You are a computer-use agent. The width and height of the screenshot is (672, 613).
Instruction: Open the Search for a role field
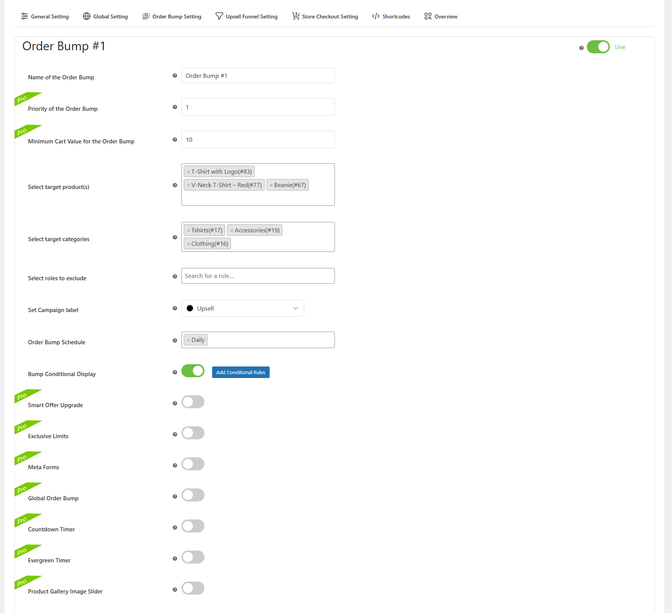coord(258,276)
